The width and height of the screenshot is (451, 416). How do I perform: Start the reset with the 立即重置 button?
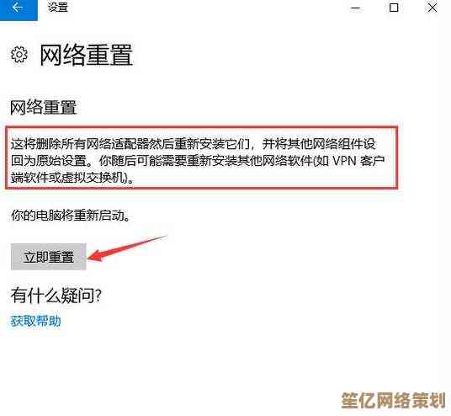pyautogui.click(x=48, y=257)
